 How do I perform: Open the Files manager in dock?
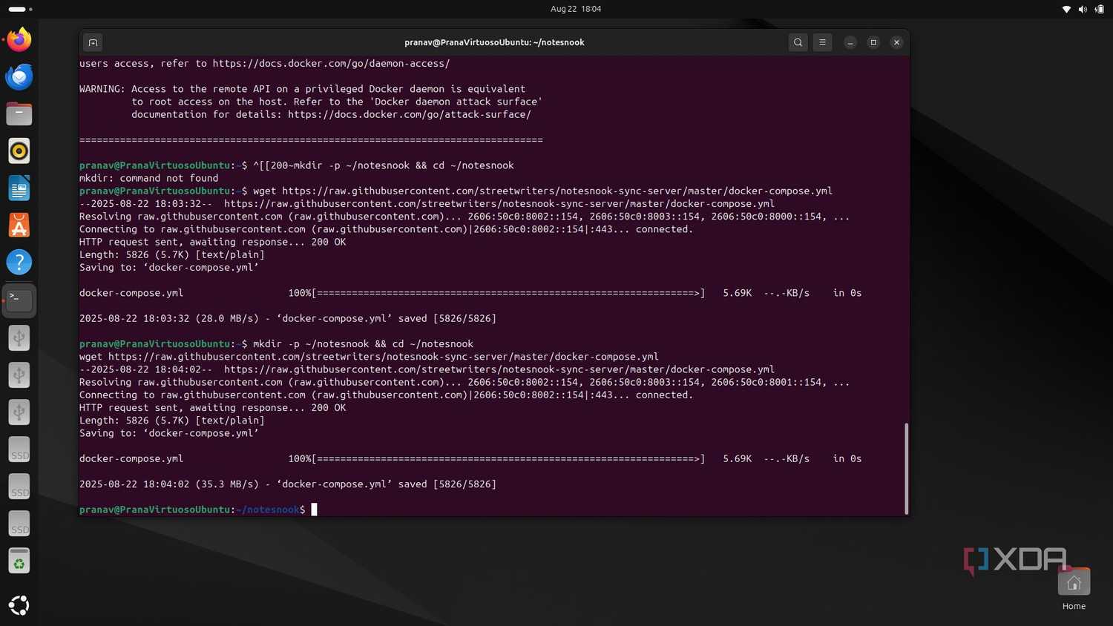pos(19,113)
